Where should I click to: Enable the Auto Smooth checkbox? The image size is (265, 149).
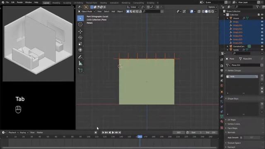click(x=241, y=137)
